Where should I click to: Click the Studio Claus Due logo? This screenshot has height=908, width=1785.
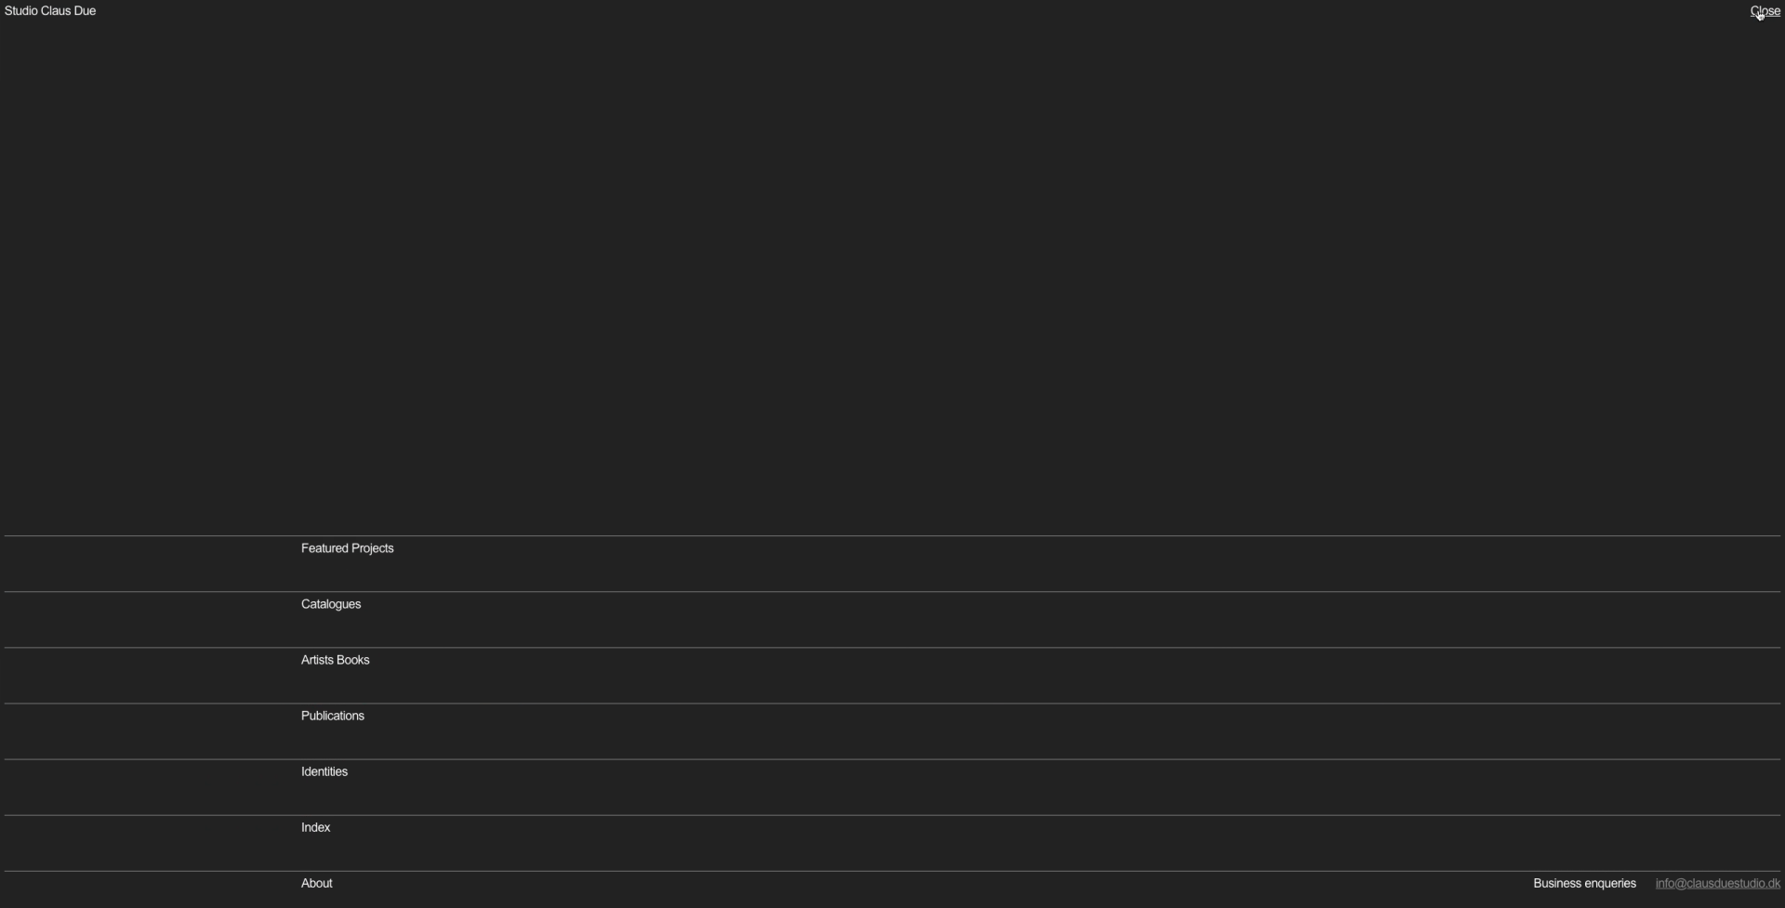click(50, 11)
